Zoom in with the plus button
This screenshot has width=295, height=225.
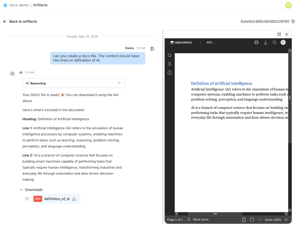(x=286, y=219)
